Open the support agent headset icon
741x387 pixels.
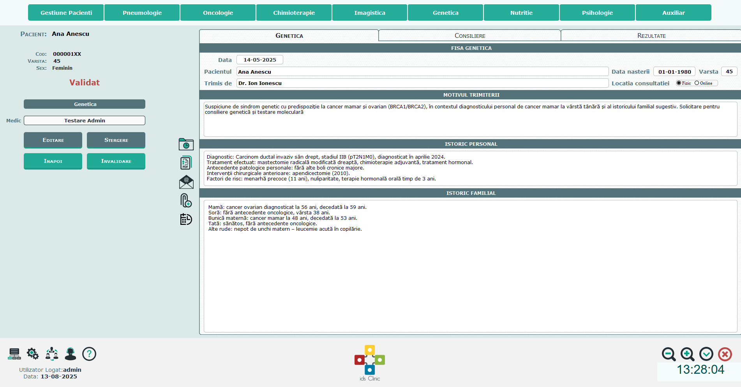[71, 354]
